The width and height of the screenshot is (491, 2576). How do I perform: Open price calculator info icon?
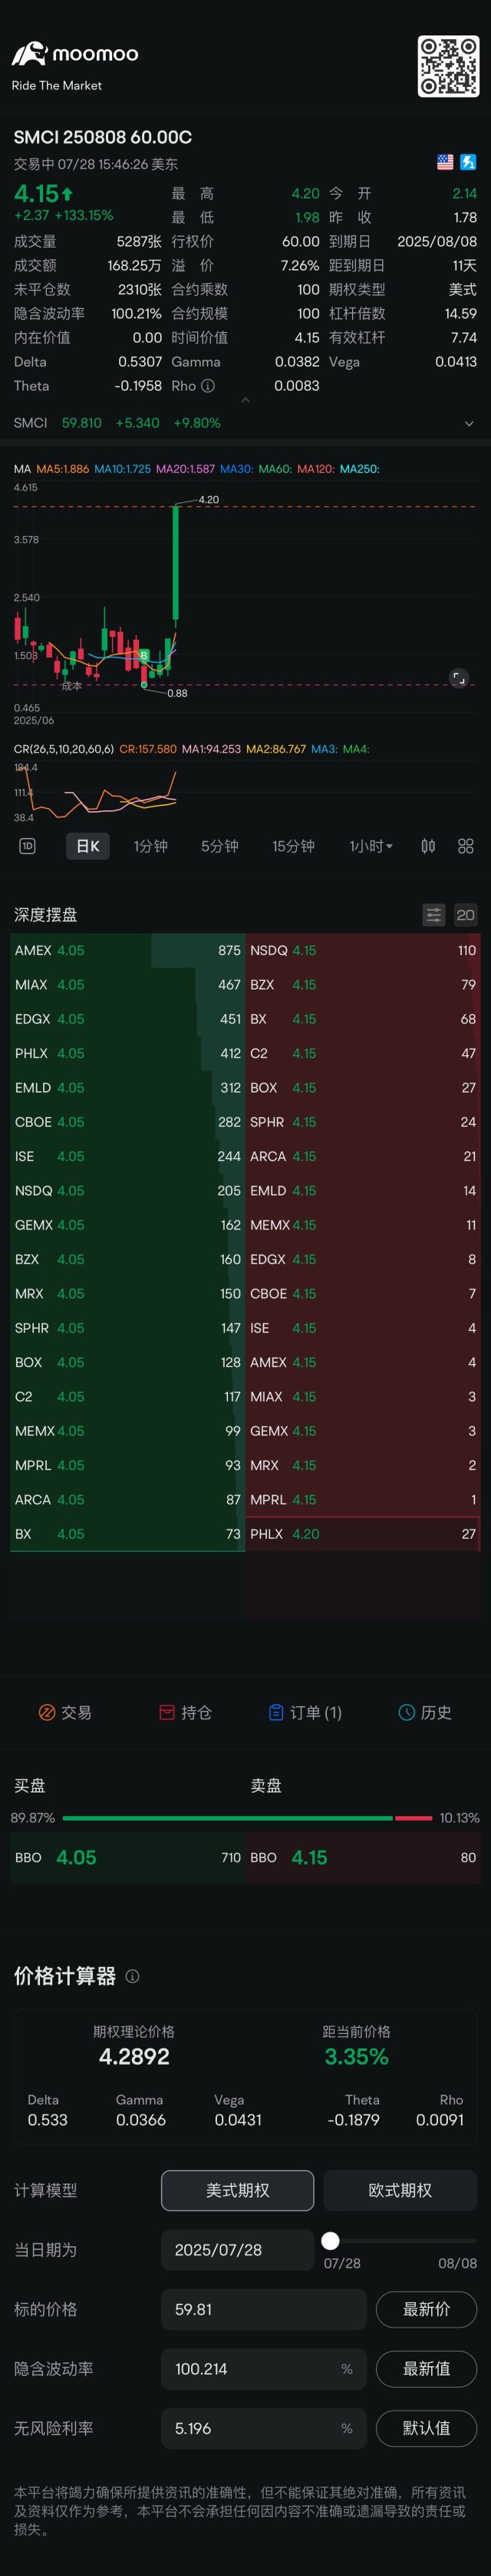tap(132, 1977)
